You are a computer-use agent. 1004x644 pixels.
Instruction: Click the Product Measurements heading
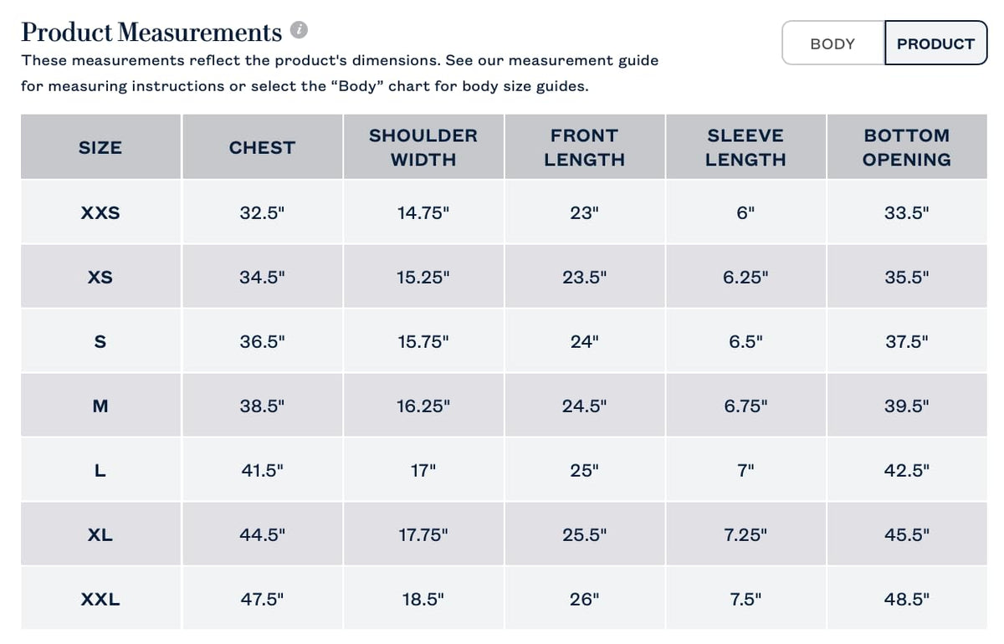pos(151,32)
